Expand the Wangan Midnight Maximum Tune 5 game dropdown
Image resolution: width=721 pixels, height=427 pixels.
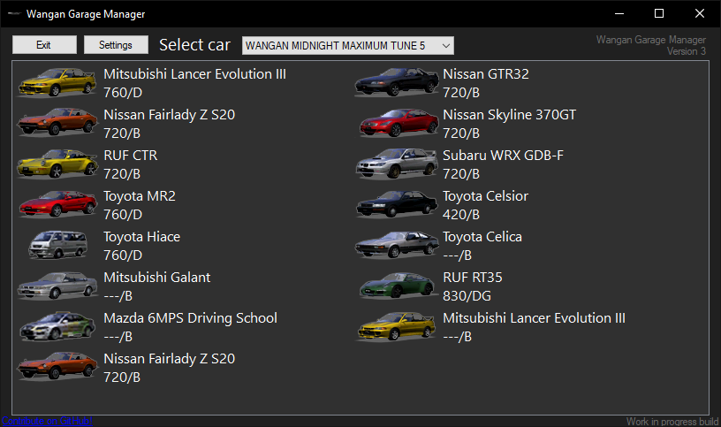tap(348, 46)
